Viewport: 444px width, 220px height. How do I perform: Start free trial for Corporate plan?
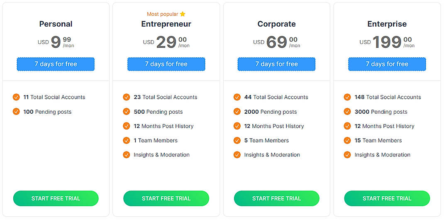tap(276, 198)
